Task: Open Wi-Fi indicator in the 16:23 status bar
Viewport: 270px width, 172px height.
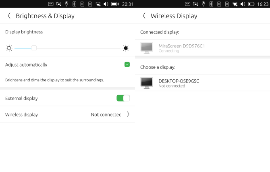Action: (235, 4)
